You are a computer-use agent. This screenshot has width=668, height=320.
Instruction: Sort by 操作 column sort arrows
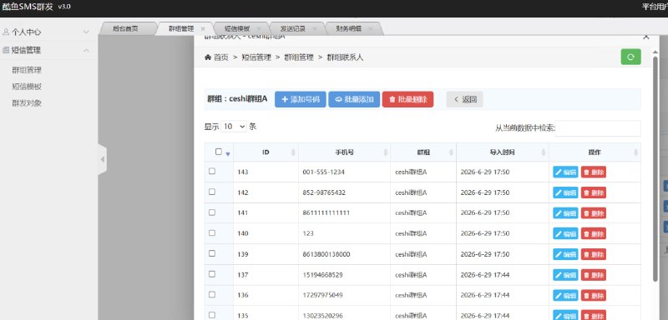[635, 152]
